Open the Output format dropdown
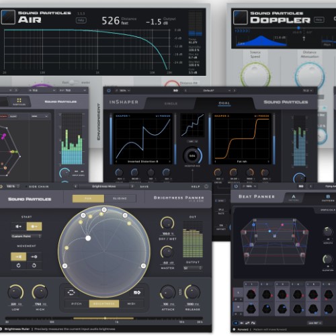Viewport: 336px width, 336px height. [x=193, y=268]
